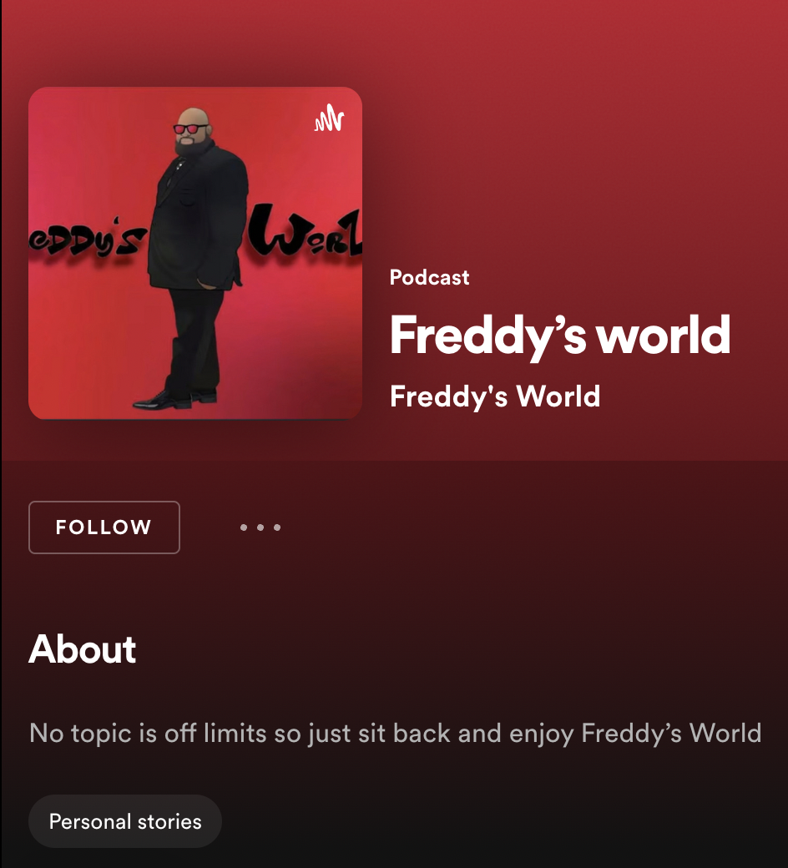Viewport: 788px width, 868px height.
Task: Follow the Freddy's world podcast
Action: (x=104, y=527)
